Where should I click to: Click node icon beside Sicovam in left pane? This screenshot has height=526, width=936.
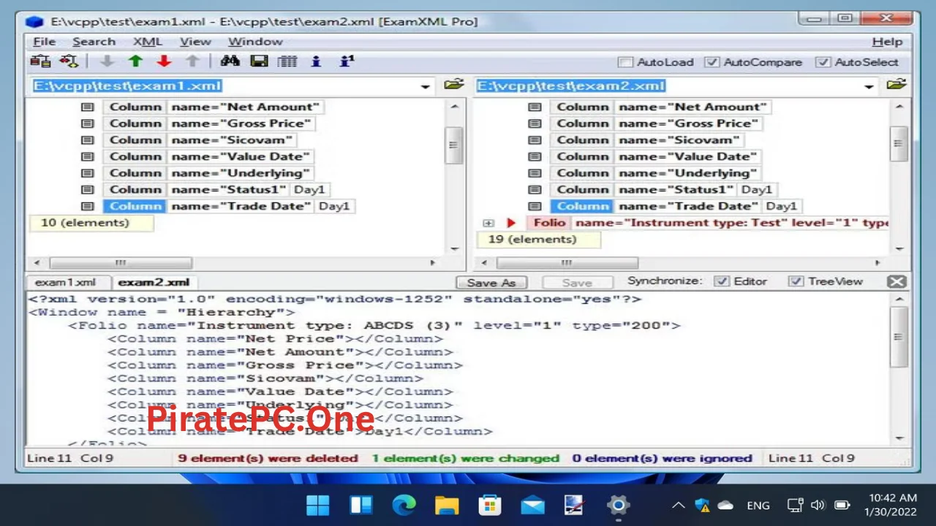[x=88, y=140]
